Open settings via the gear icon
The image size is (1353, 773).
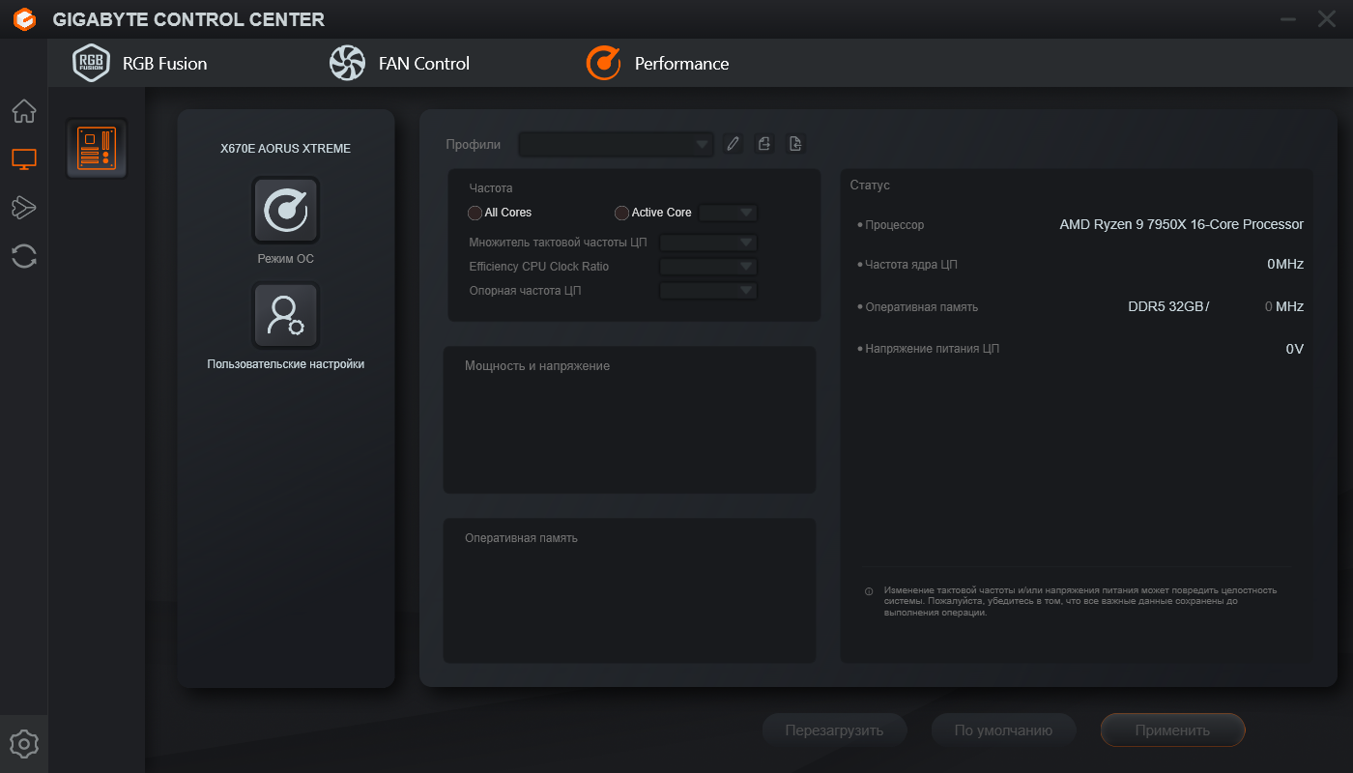click(24, 744)
